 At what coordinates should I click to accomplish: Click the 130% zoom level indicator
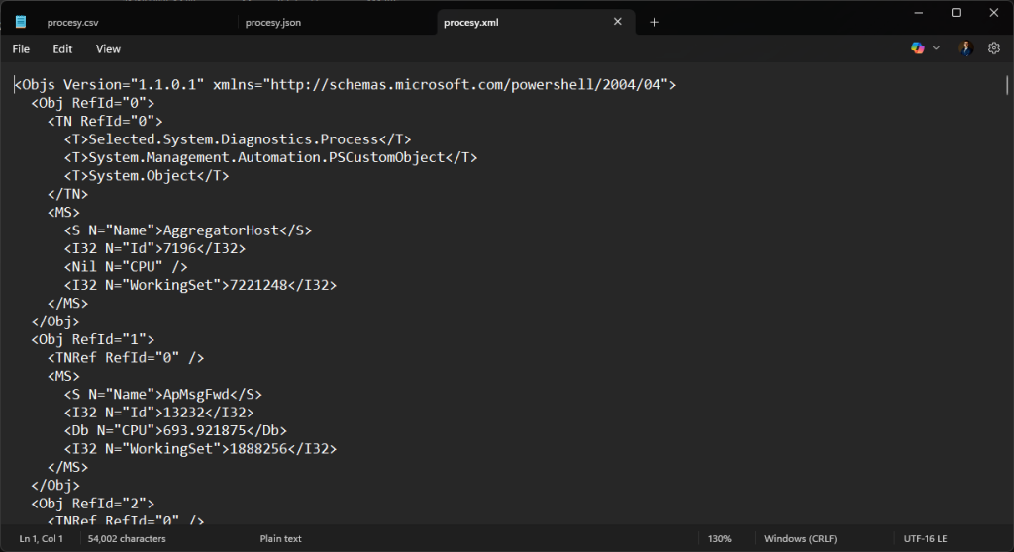pos(719,538)
